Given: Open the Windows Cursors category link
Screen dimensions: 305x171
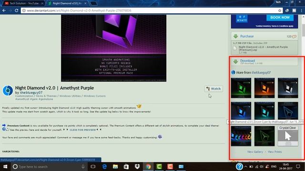Looking at the screenshot, I should pyautogui.click(x=94, y=96).
